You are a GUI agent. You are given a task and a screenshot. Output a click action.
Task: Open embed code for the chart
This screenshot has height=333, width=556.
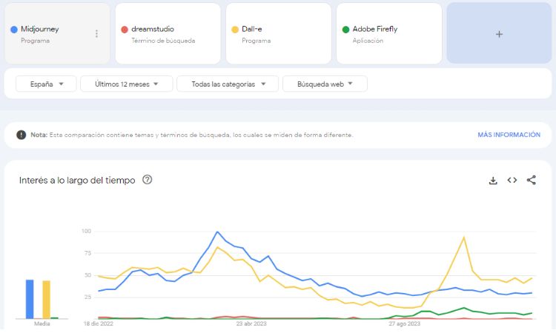coord(512,180)
